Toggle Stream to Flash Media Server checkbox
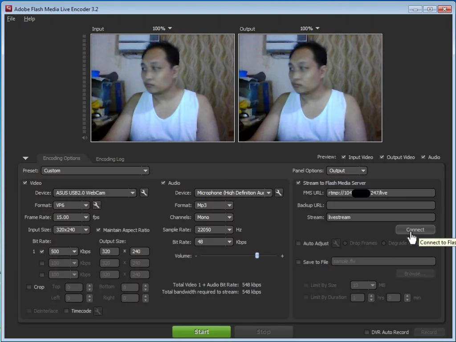456x342 pixels. point(298,183)
